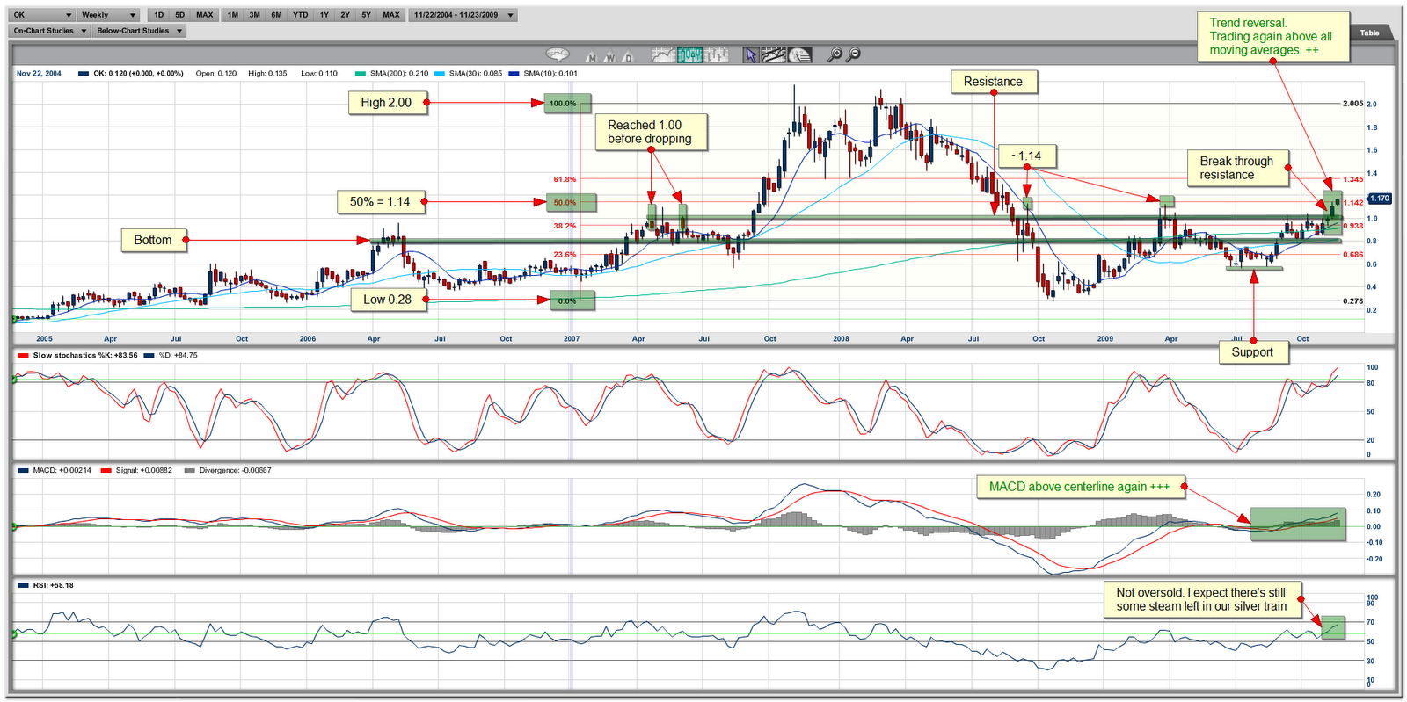Viewport: 1407px width, 702px height.
Task: Click the MAX button beside 5Y
Action: point(391,15)
